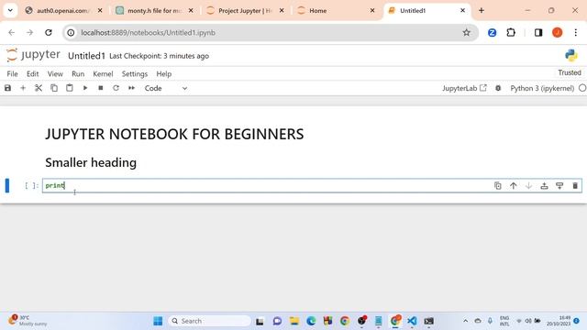Insert a cell above from cell toolbar
The image size is (587, 330).
coord(544,185)
